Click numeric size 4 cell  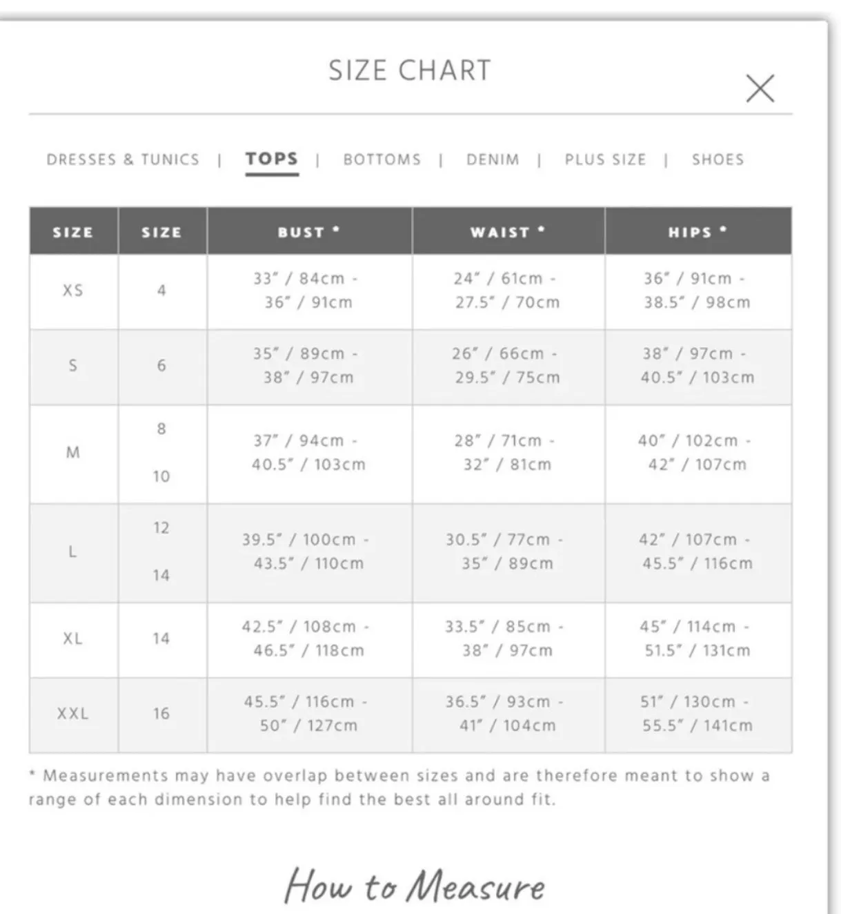pyautogui.click(x=161, y=291)
